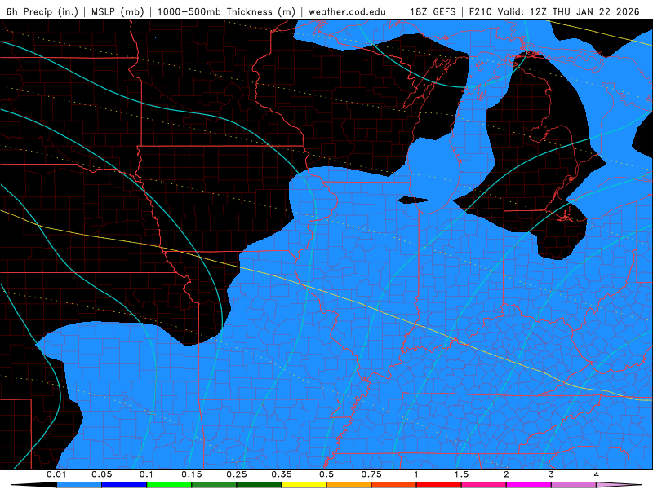Click the 0.05 legend value
This screenshot has height=489, width=653.
coord(101,474)
